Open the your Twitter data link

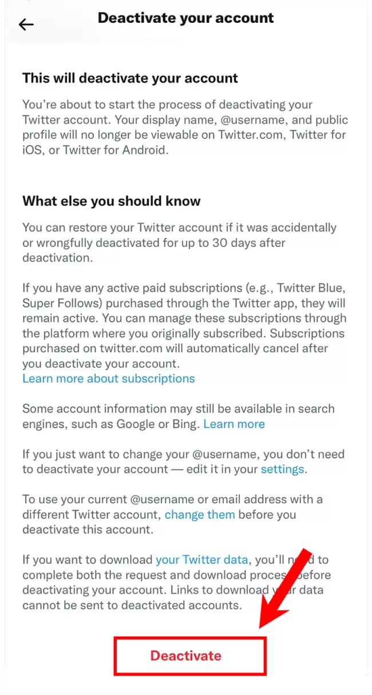click(x=202, y=559)
